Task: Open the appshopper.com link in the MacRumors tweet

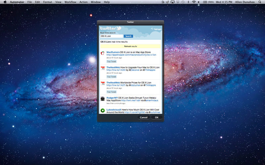Action: coord(131,55)
